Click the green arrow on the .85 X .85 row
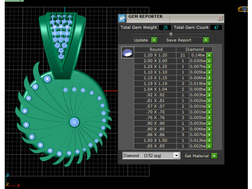 click(x=209, y=146)
